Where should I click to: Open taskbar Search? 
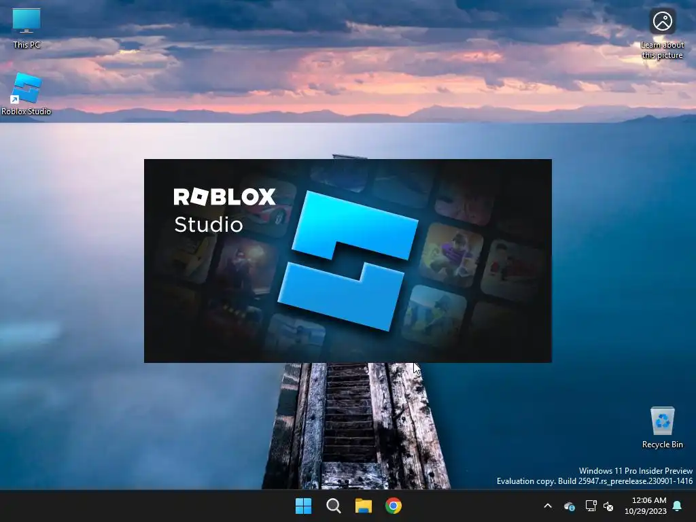pyautogui.click(x=333, y=506)
